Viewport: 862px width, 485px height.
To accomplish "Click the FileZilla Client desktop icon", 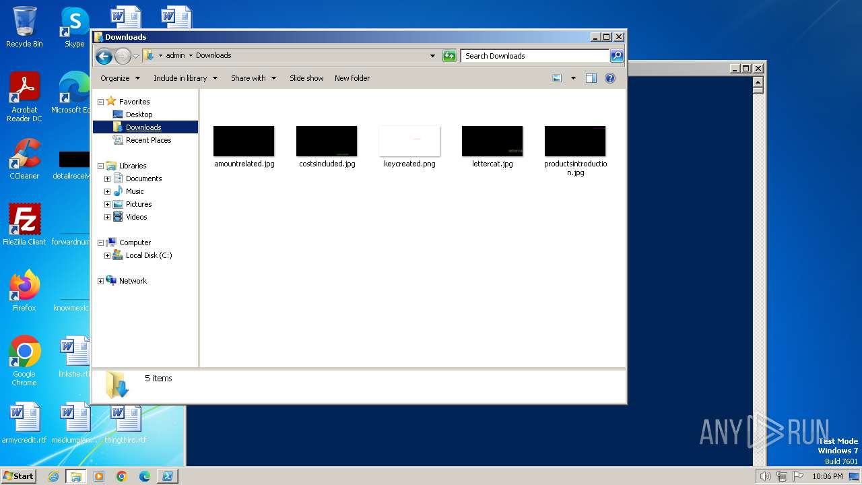I will point(24,224).
